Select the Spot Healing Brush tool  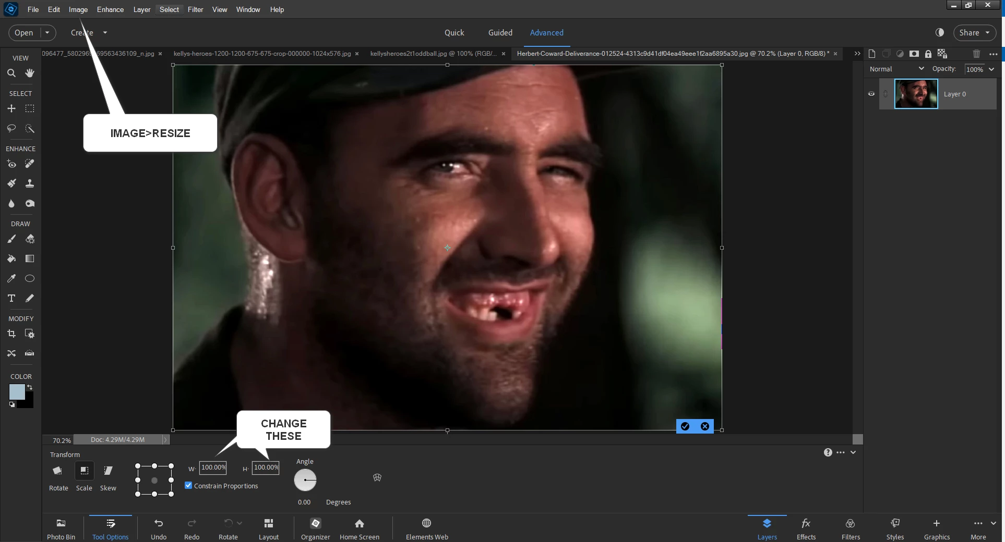tap(30, 164)
